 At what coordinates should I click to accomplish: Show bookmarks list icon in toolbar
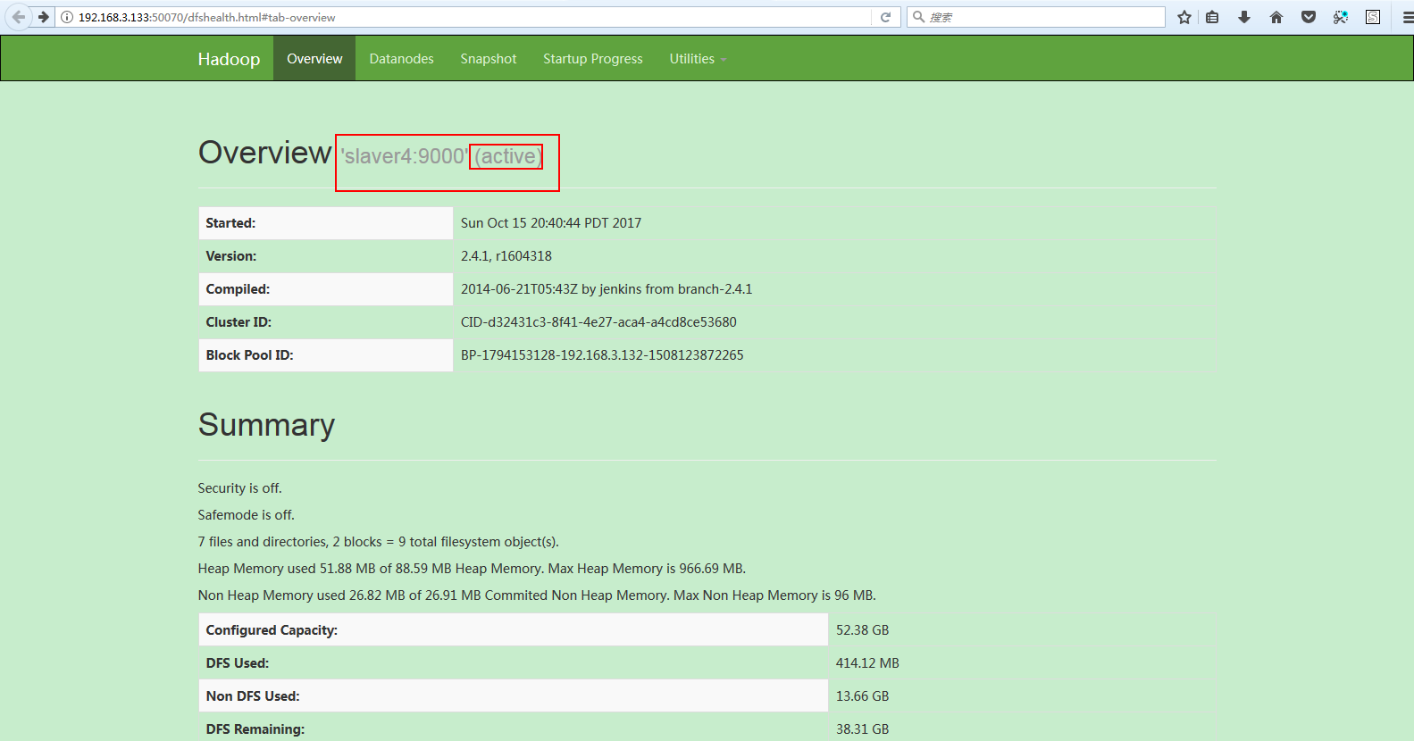tap(1212, 17)
